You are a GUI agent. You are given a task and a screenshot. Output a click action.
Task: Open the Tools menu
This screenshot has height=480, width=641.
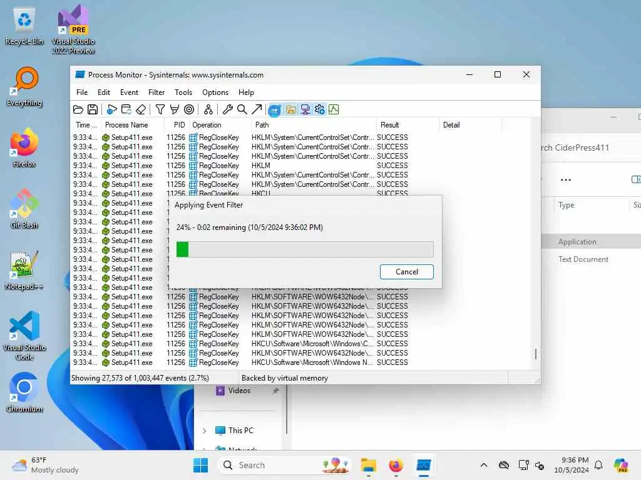coord(183,92)
